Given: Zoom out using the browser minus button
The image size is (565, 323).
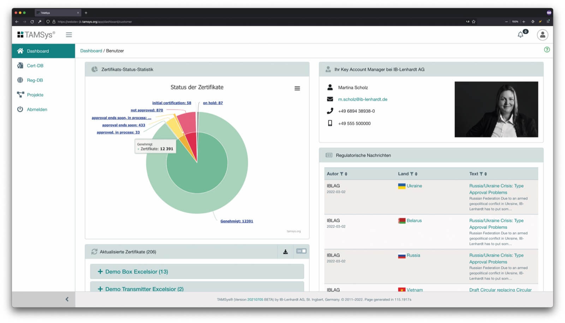Looking at the screenshot, I should 506,22.
